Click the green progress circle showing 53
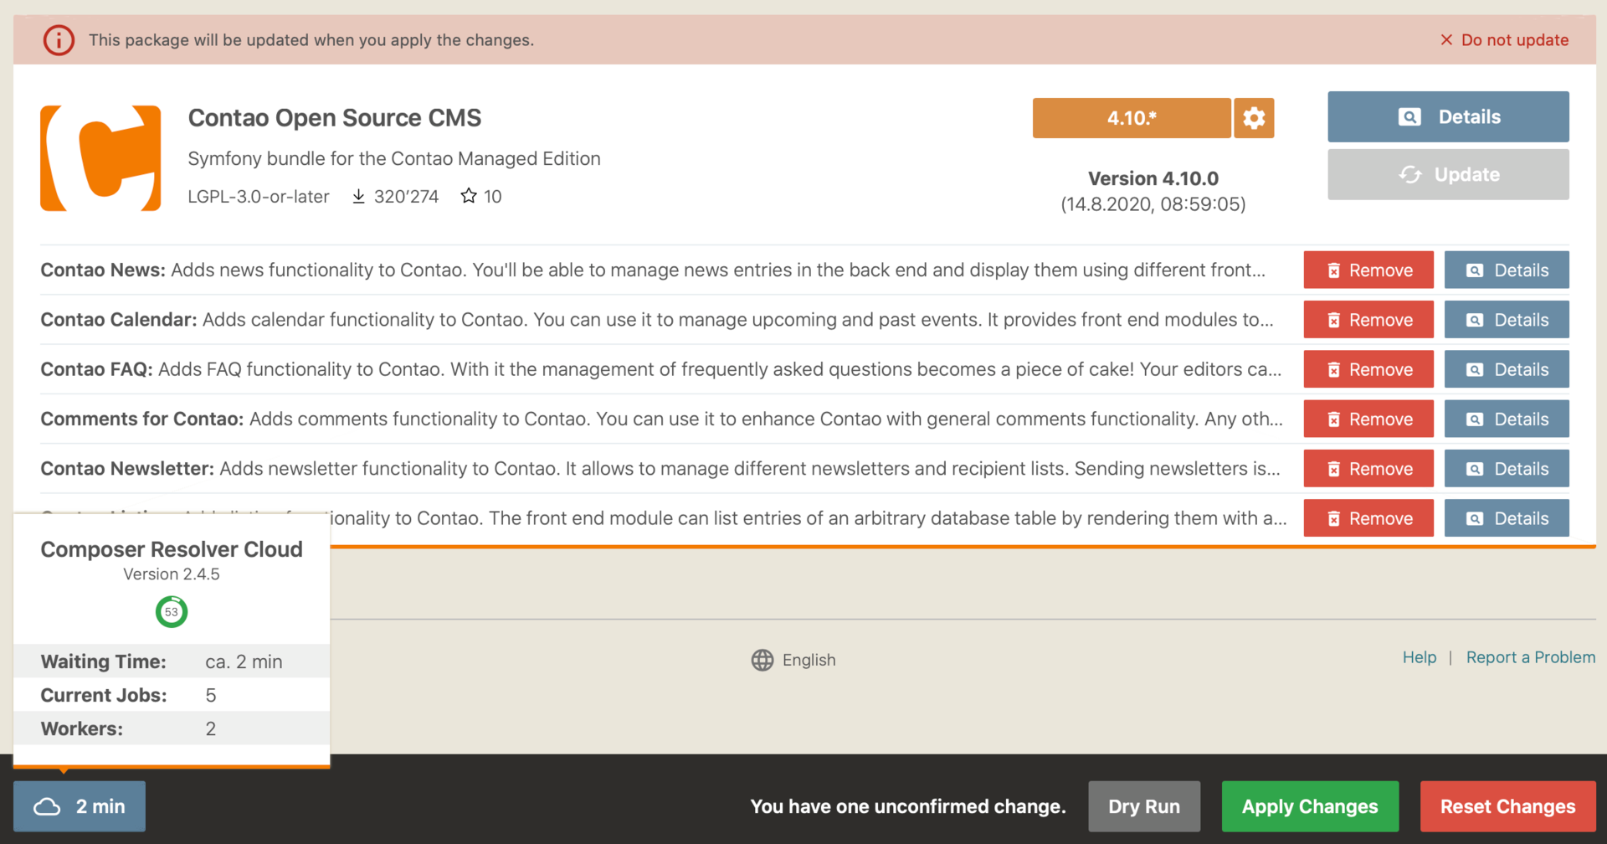This screenshot has height=844, width=1607. pyautogui.click(x=172, y=612)
